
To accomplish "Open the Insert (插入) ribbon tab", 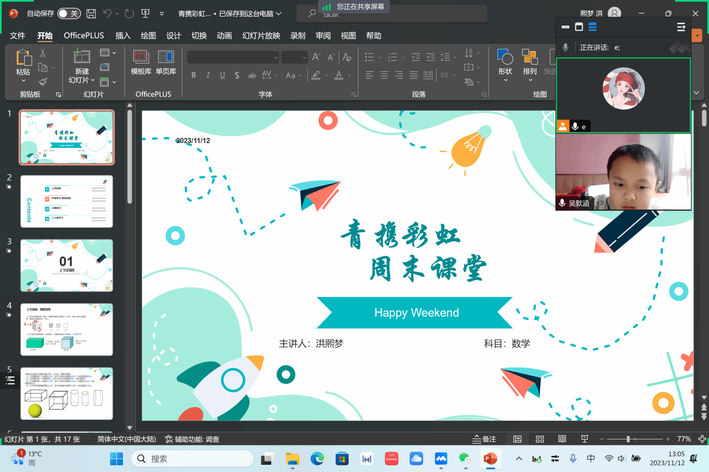I will tap(123, 36).
